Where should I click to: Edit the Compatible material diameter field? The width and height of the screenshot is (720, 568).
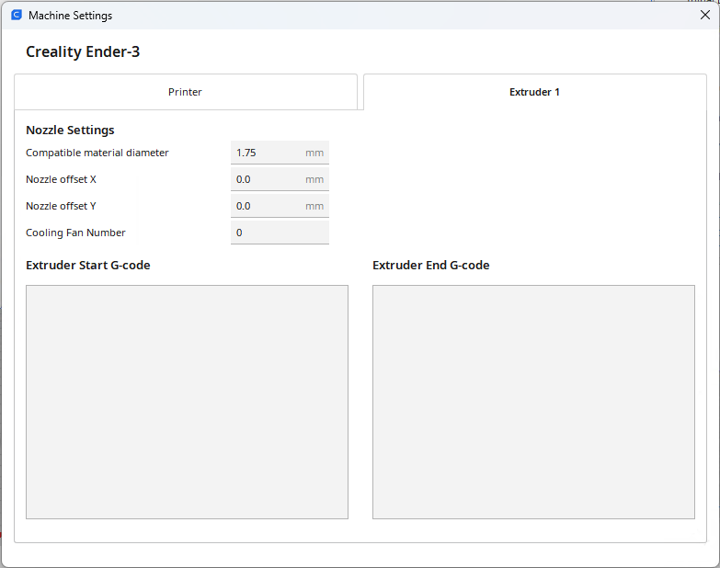[x=267, y=153]
